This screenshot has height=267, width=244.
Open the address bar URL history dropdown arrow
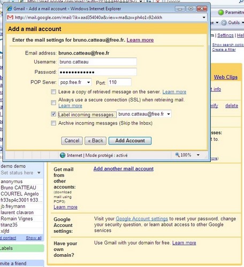(204, 18)
